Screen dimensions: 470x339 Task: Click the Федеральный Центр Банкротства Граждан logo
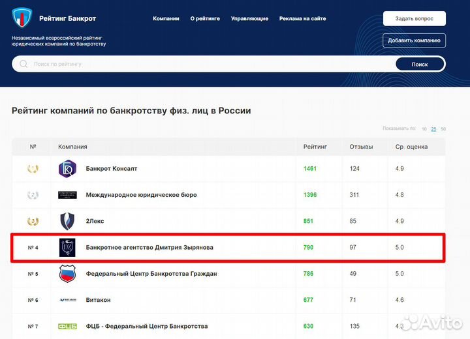[67, 274]
